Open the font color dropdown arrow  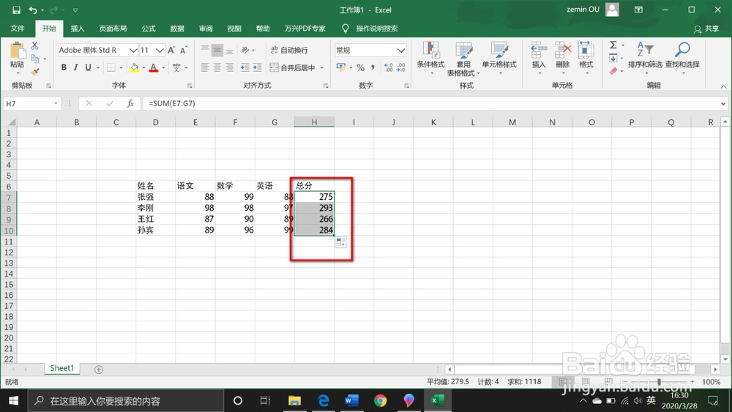coord(163,68)
